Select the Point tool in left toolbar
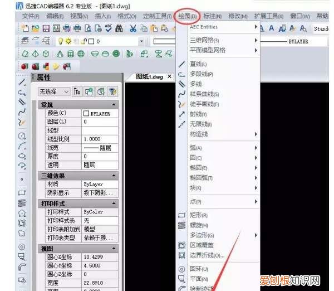The width and height of the screenshot is (334, 291). point(22,180)
